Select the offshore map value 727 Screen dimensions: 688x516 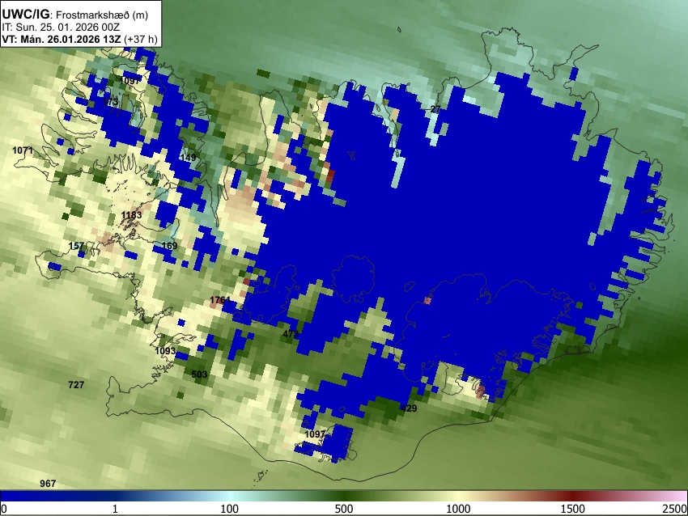(x=76, y=385)
